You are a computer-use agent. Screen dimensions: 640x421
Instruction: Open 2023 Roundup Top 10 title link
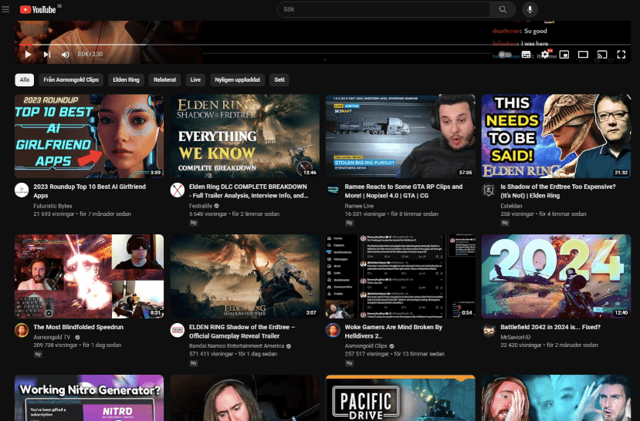tap(90, 191)
